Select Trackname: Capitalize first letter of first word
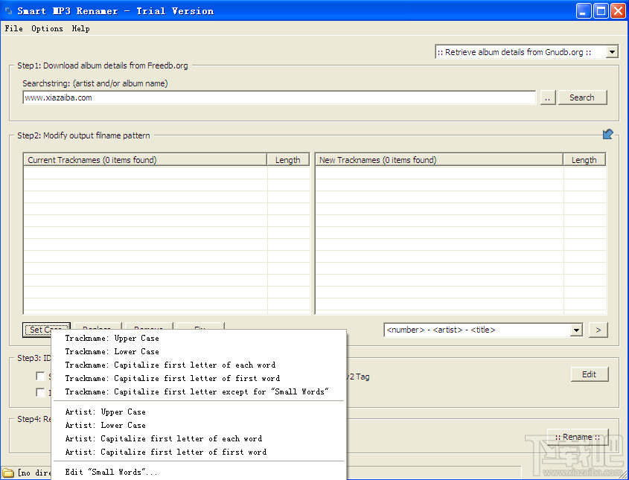This screenshot has height=480, width=629. (199, 378)
